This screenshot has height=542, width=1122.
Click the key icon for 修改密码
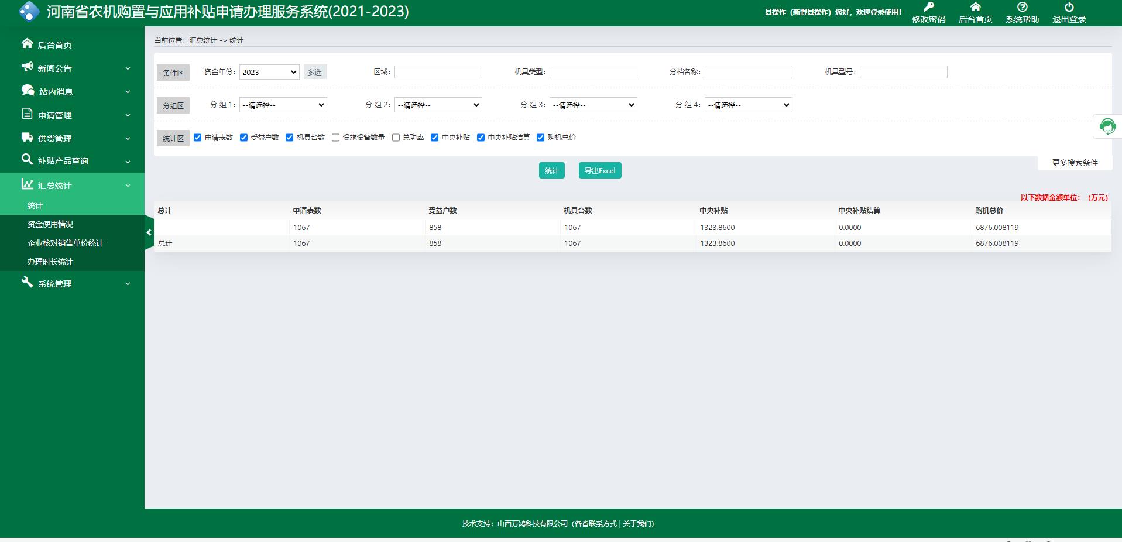(928, 7)
